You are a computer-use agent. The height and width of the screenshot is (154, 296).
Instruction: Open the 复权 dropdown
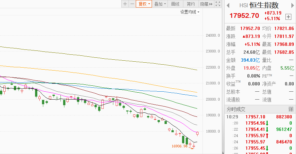[144, 4]
